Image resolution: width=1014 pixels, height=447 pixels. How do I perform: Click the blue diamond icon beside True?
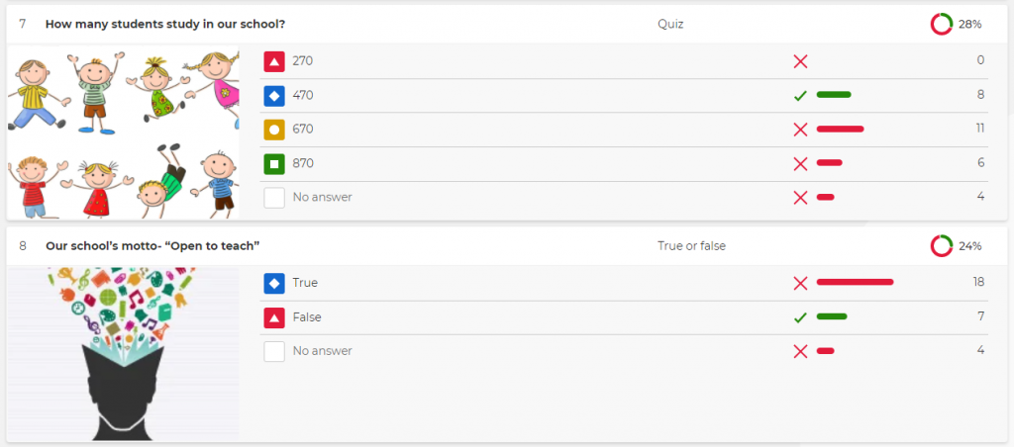(274, 283)
